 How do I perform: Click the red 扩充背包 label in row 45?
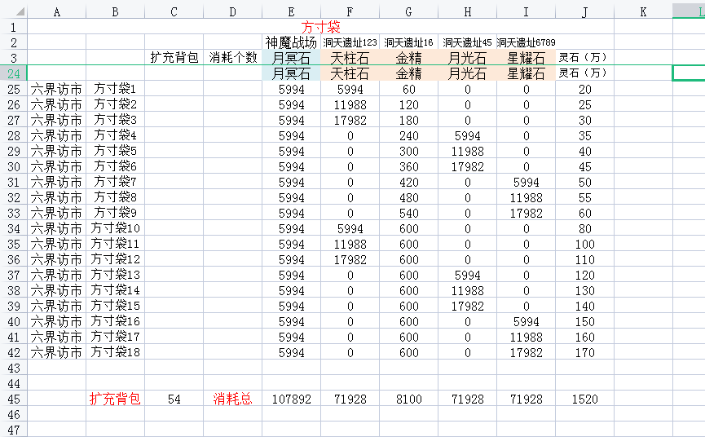[115, 399]
